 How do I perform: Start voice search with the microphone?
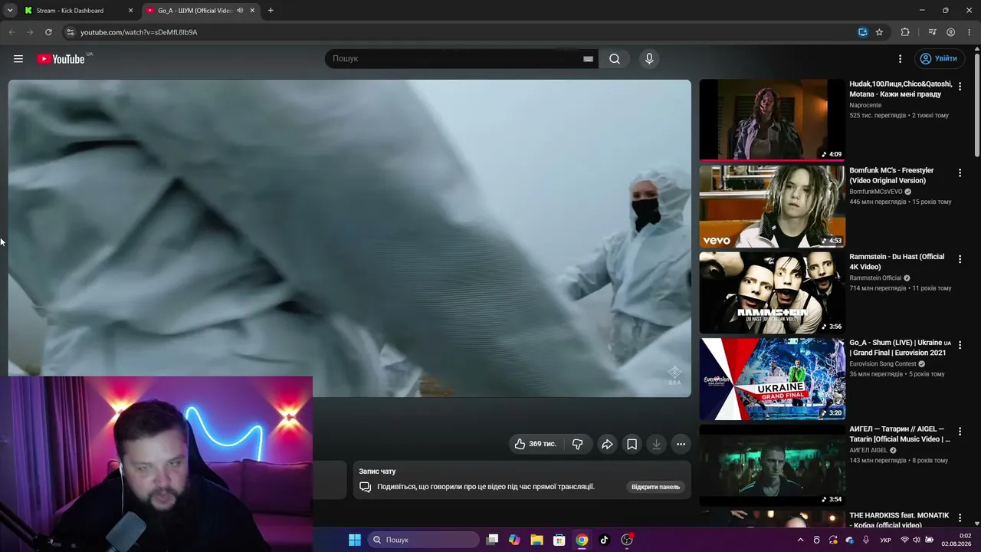(x=649, y=59)
